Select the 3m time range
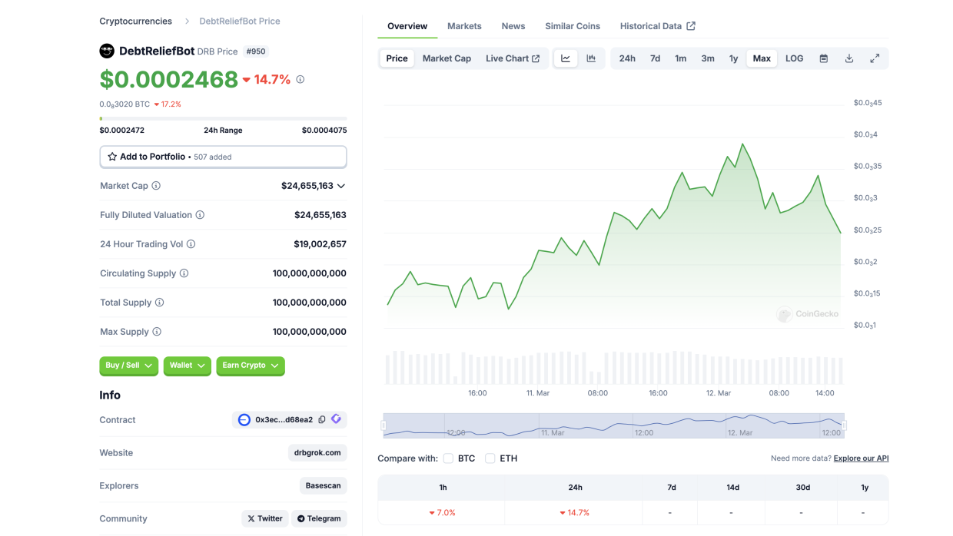953x536 pixels. click(708, 58)
